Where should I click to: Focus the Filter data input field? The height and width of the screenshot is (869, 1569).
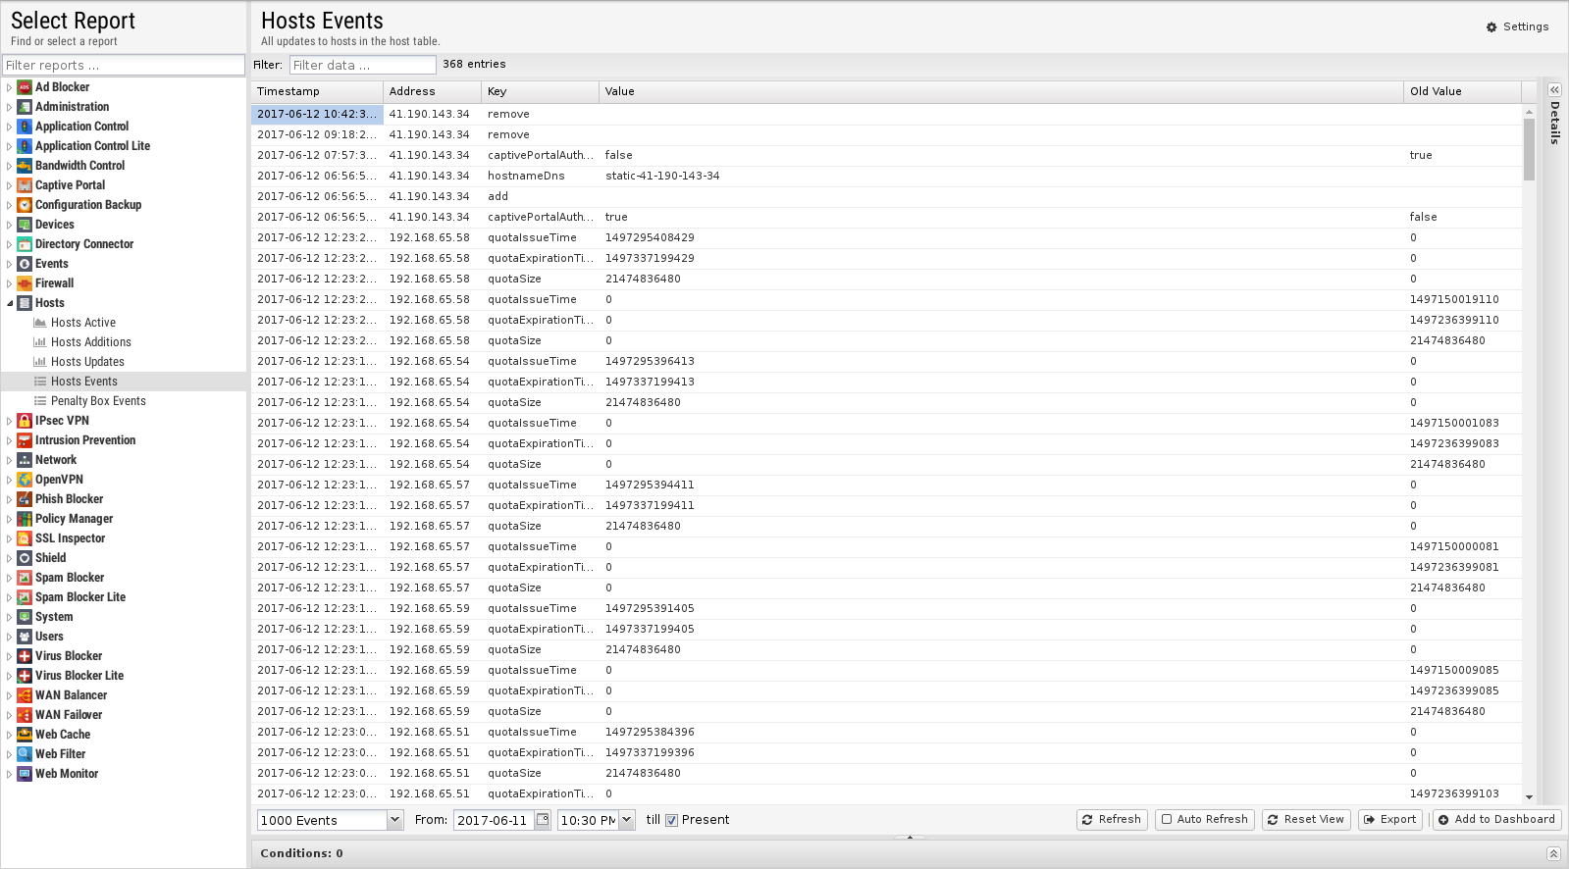click(362, 65)
